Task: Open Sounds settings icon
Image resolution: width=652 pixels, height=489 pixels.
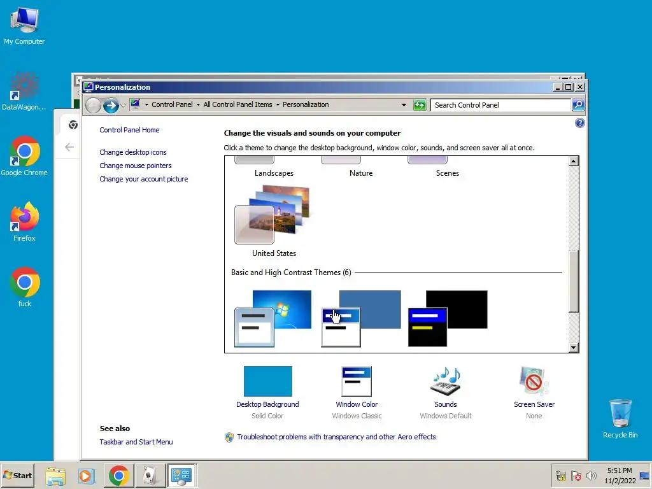Action: [445, 381]
